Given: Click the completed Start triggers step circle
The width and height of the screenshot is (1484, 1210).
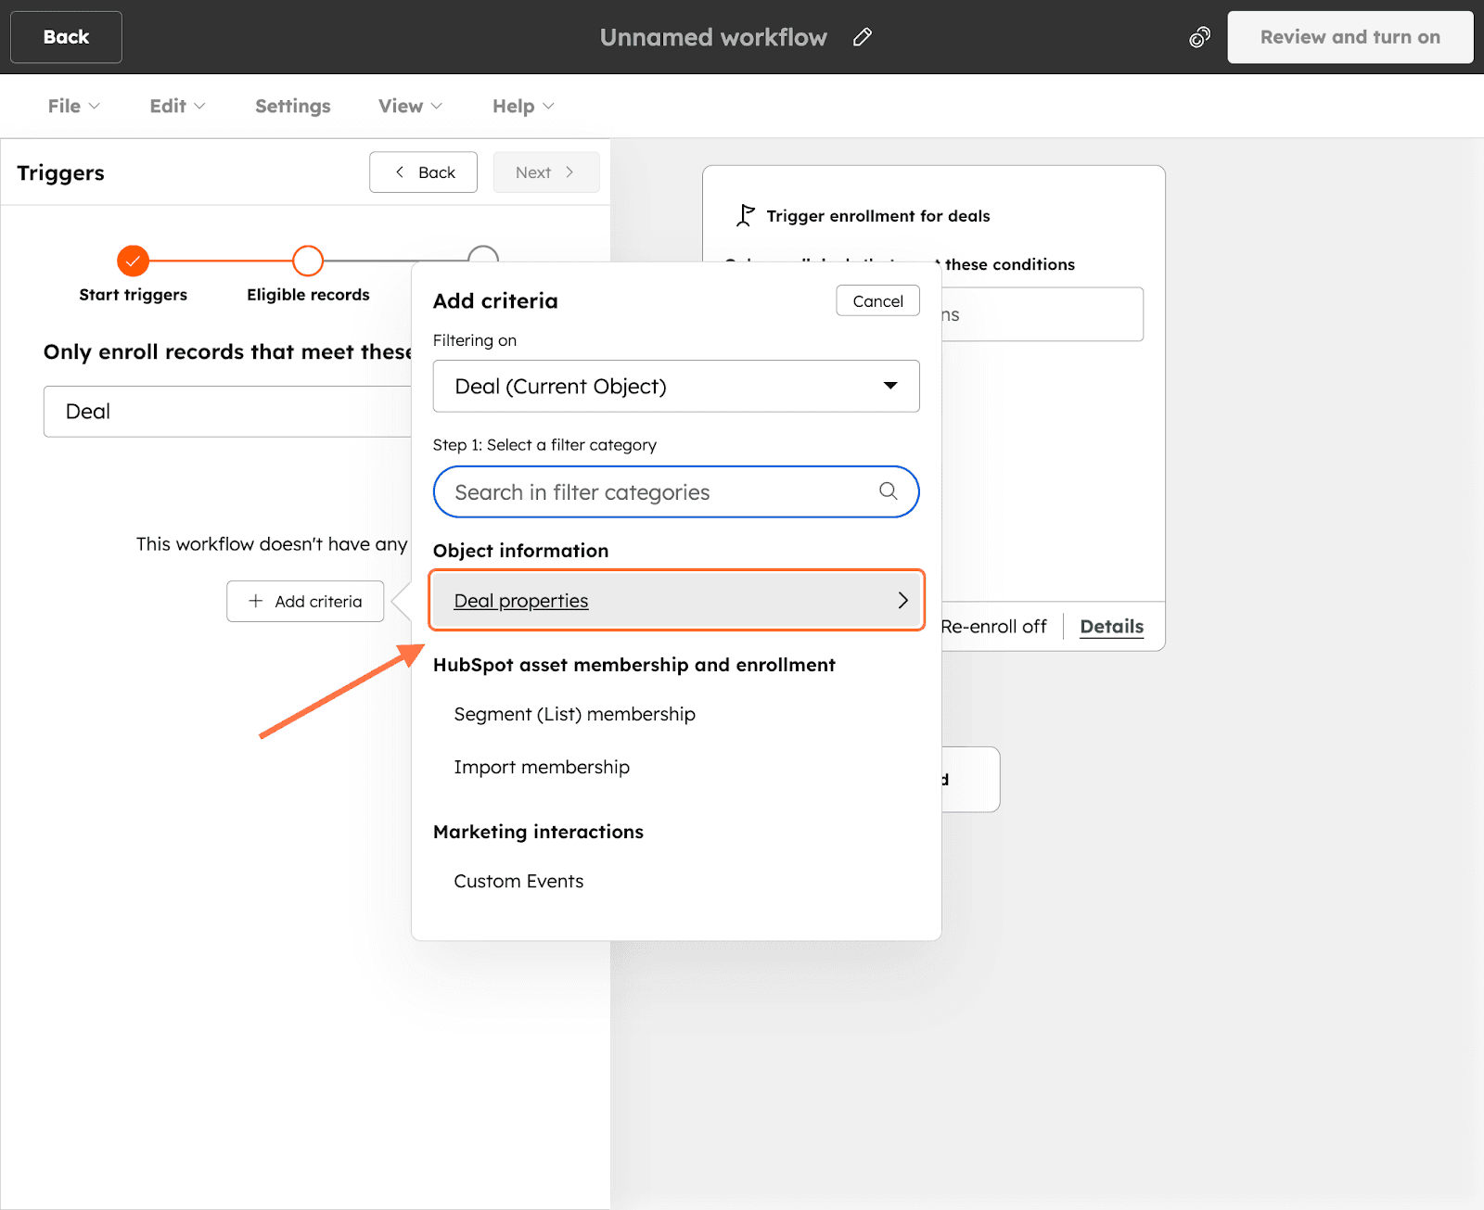Looking at the screenshot, I should [x=133, y=261].
